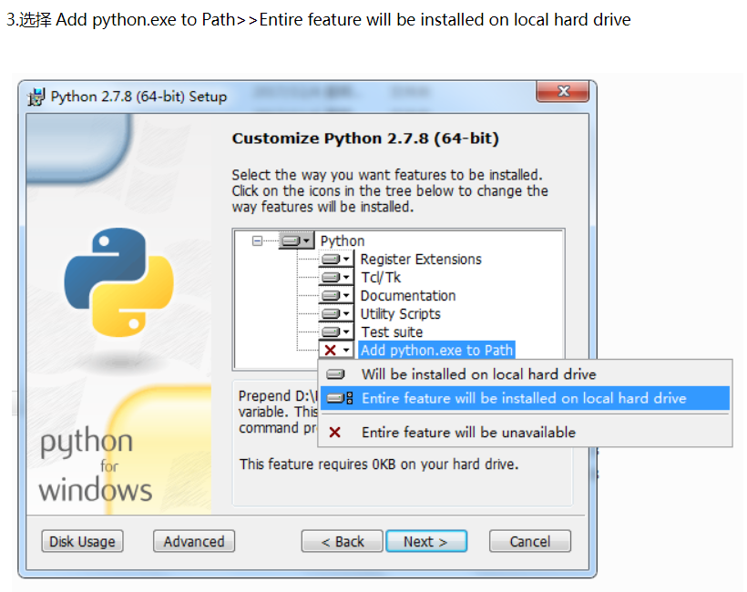The width and height of the screenshot is (747, 592).
Task: Open the Test suite install-option dropdown
Action: 336,332
